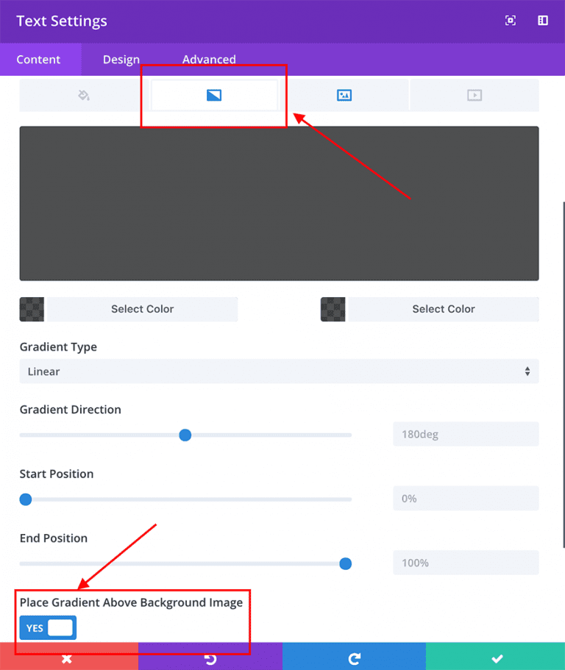Click the 180deg gradient direction input field
Viewport: 565px width, 670px height.
[466, 434]
